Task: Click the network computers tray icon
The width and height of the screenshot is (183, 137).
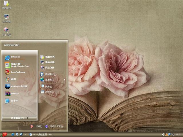Action: click(169, 134)
